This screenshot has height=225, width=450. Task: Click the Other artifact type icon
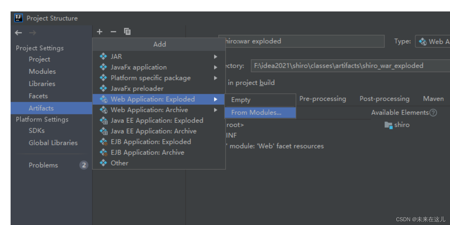pyautogui.click(x=103, y=163)
